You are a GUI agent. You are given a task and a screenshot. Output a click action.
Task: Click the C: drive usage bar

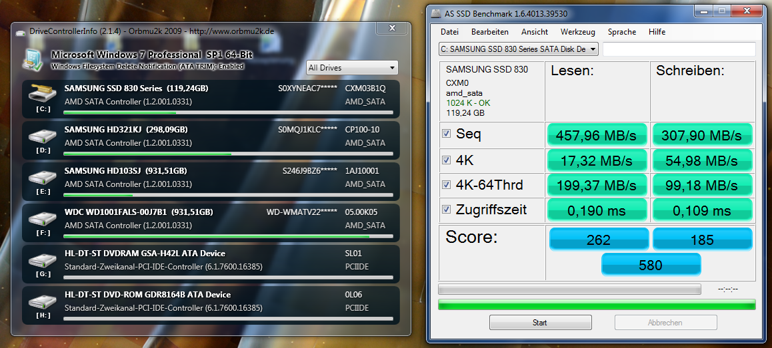pos(229,112)
